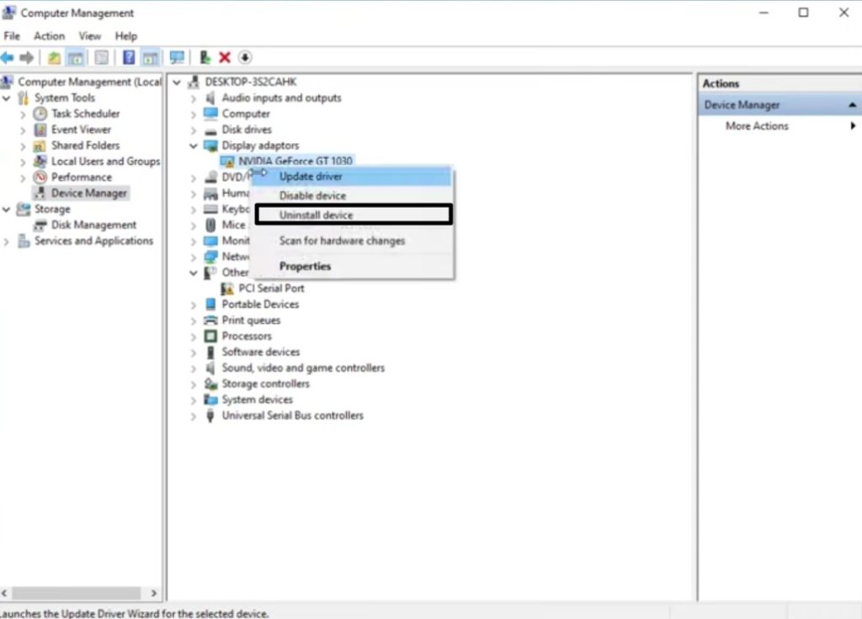Toggle Show/Hide Console Tree toolbar icon
862x619 pixels.
(x=75, y=58)
